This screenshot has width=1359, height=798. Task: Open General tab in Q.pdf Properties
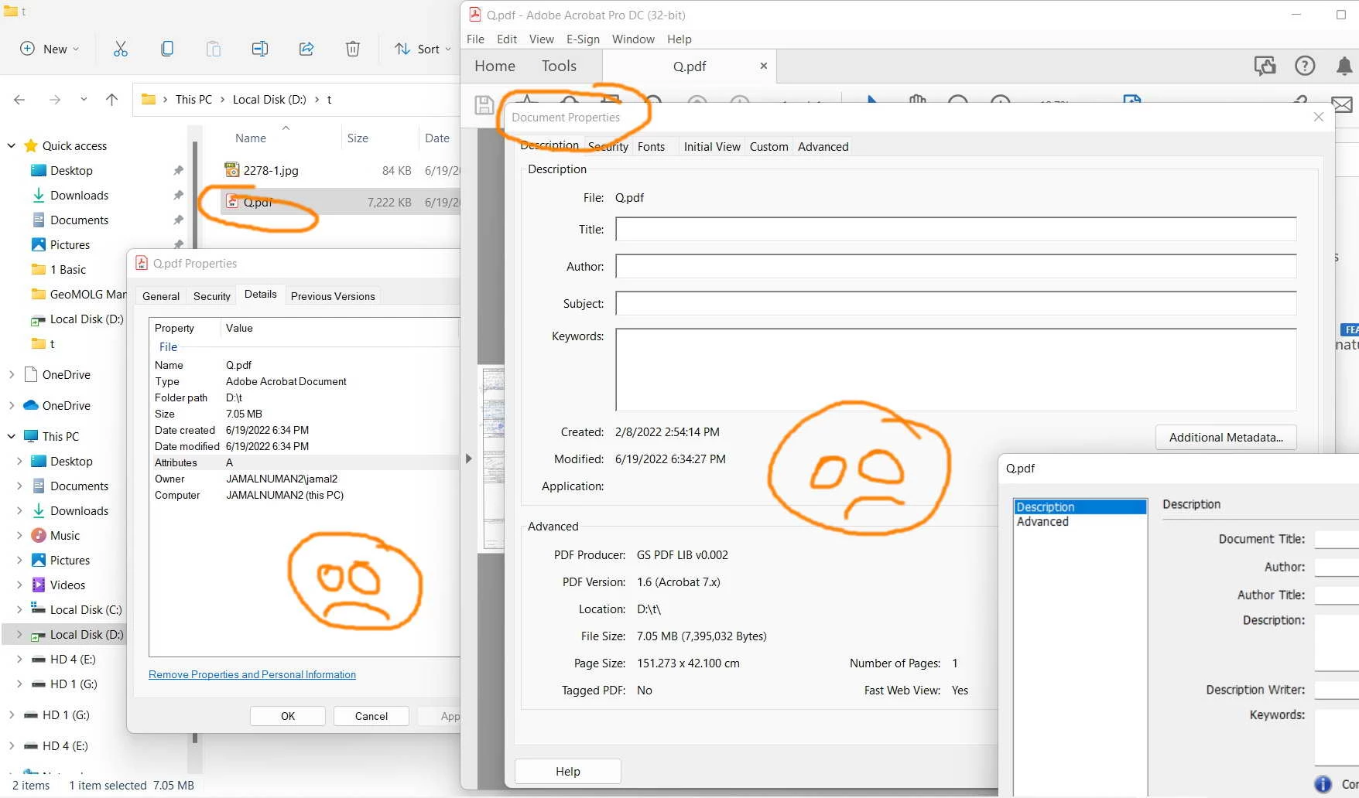[161, 296]
